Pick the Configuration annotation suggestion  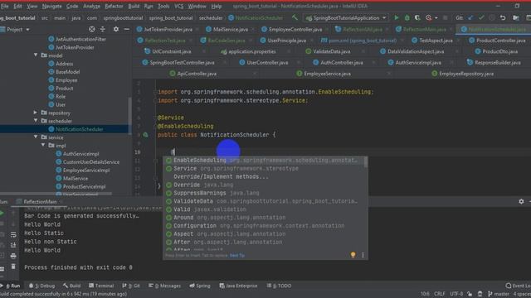pyautogui.click(x=265, y=226)
